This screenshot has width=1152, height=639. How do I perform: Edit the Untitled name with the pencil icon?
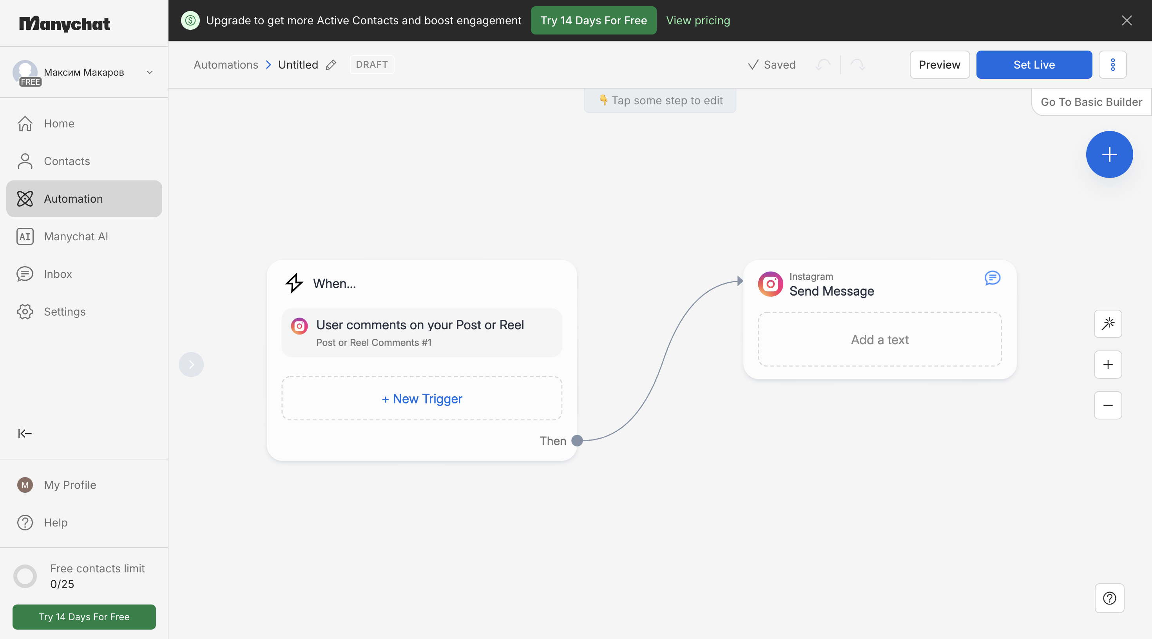click(331, 65)
